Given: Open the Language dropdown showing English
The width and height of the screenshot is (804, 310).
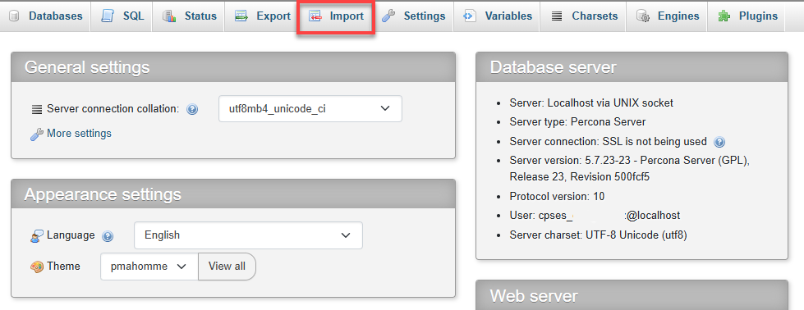Looking at the screenshot, I should tap(248, 235).
